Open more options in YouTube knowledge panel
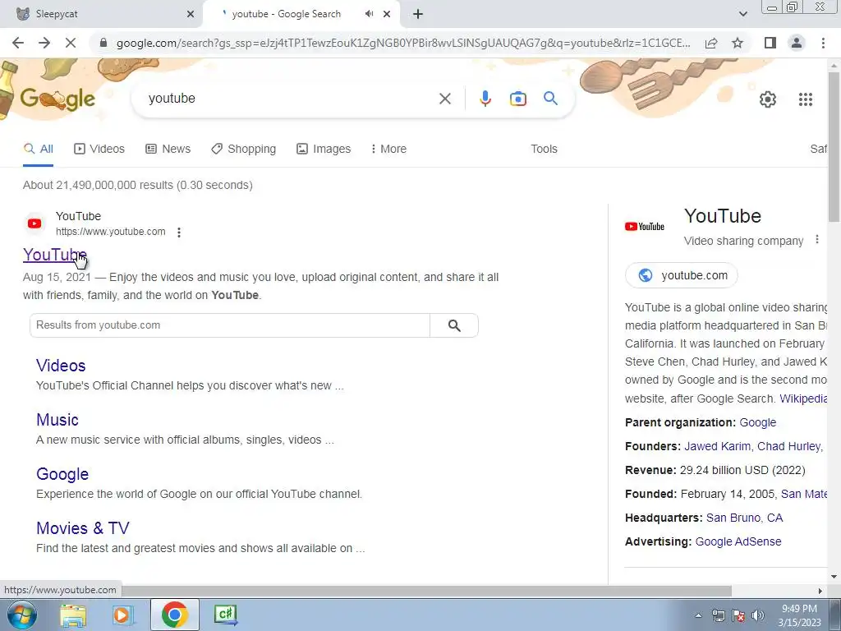This screenshot has width=841, height=631. point(817,240)
